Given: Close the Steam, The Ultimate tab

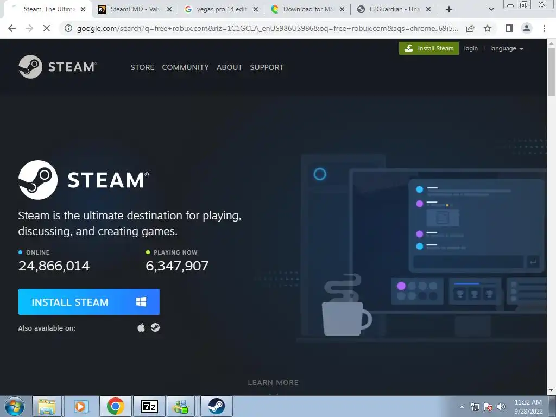Looking at the screenshot, I should pos(83,9).
